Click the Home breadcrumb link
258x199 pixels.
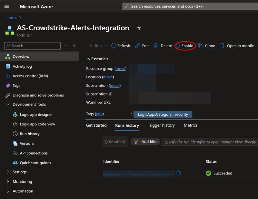[x=11, y=18]
